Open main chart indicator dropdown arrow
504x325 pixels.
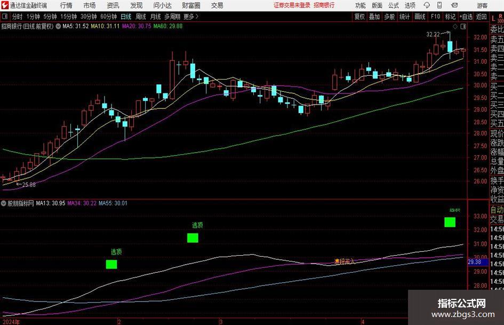pos(58,26)
